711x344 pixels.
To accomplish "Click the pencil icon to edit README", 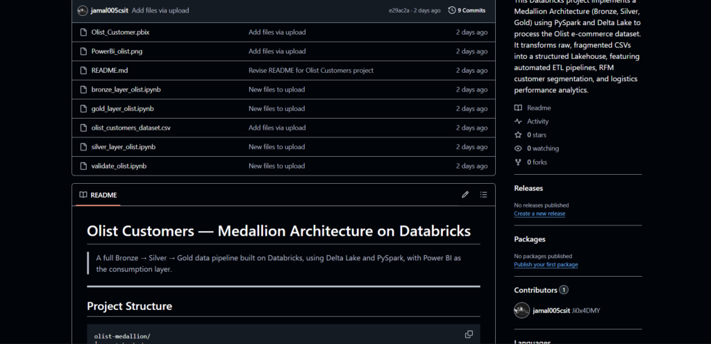I will pos(465,195).
